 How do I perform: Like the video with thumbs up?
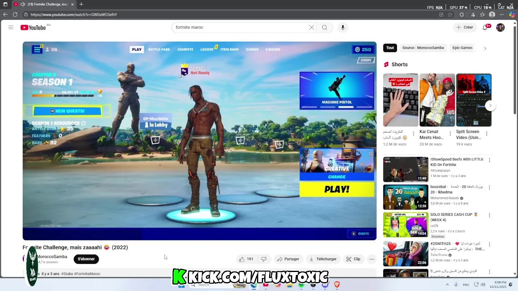pyautogui.click(x=246, y=259)
